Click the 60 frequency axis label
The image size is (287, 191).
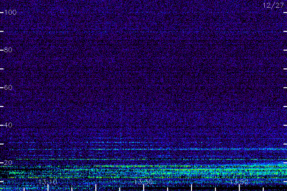[8, 87]
